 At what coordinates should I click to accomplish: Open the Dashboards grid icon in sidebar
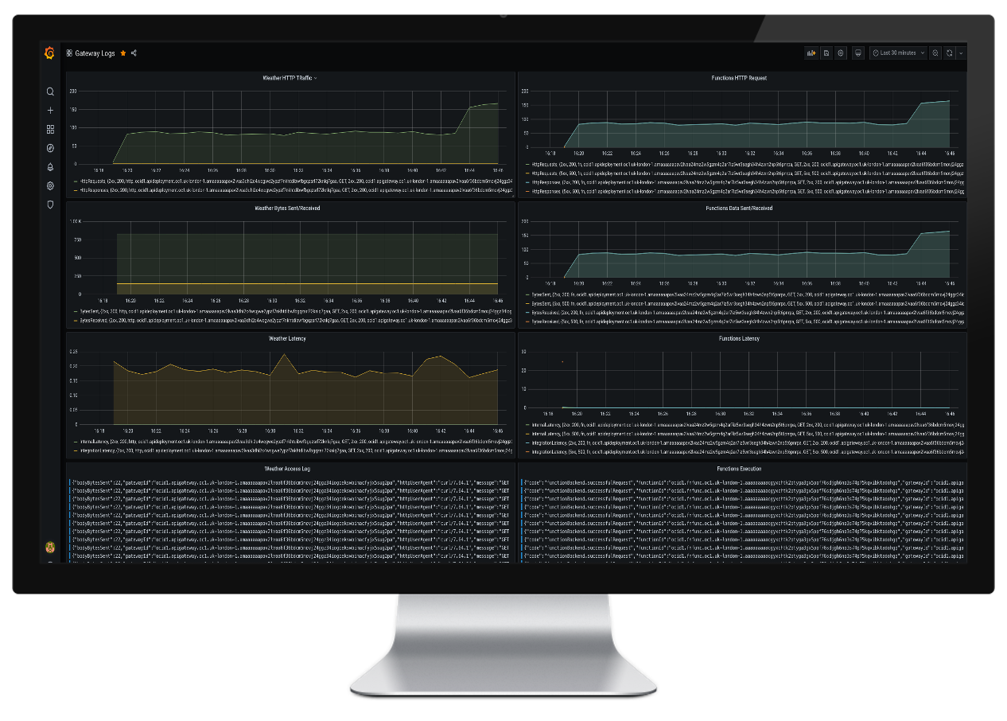(x=50, y=129)
